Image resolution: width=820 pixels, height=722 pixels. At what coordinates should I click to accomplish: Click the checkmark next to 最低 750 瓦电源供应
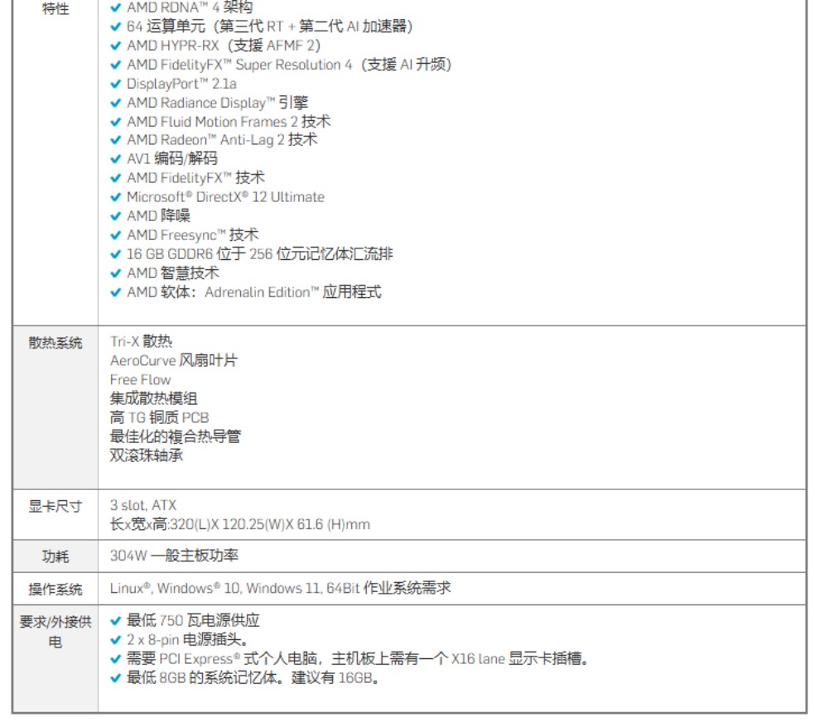116,621
